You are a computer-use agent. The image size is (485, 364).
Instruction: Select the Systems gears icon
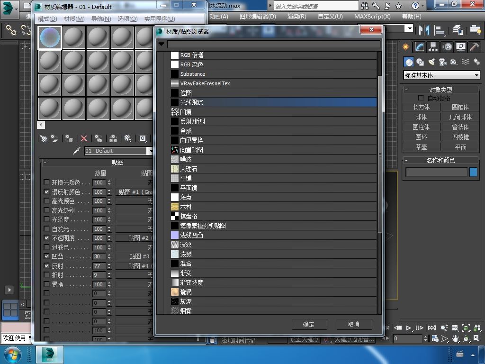coord(476,62)
